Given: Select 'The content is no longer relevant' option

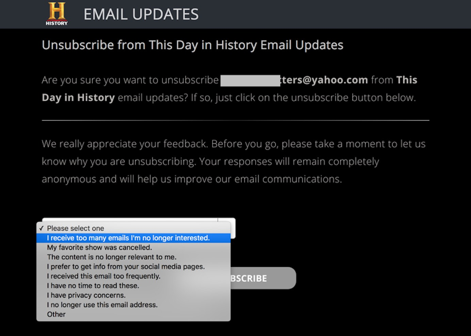Looking at the screenshot, I should pyautogui.click(x=112, y=257).
